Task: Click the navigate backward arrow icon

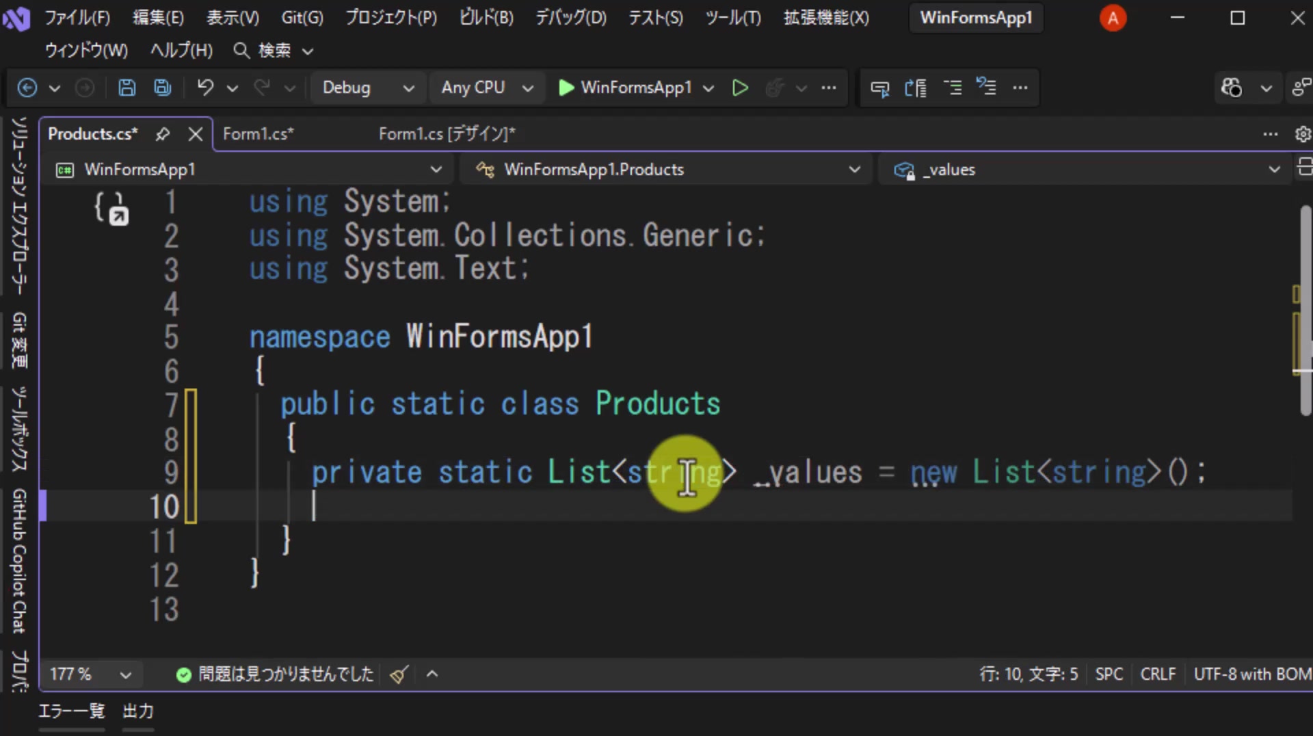Action: coord(27,88)
